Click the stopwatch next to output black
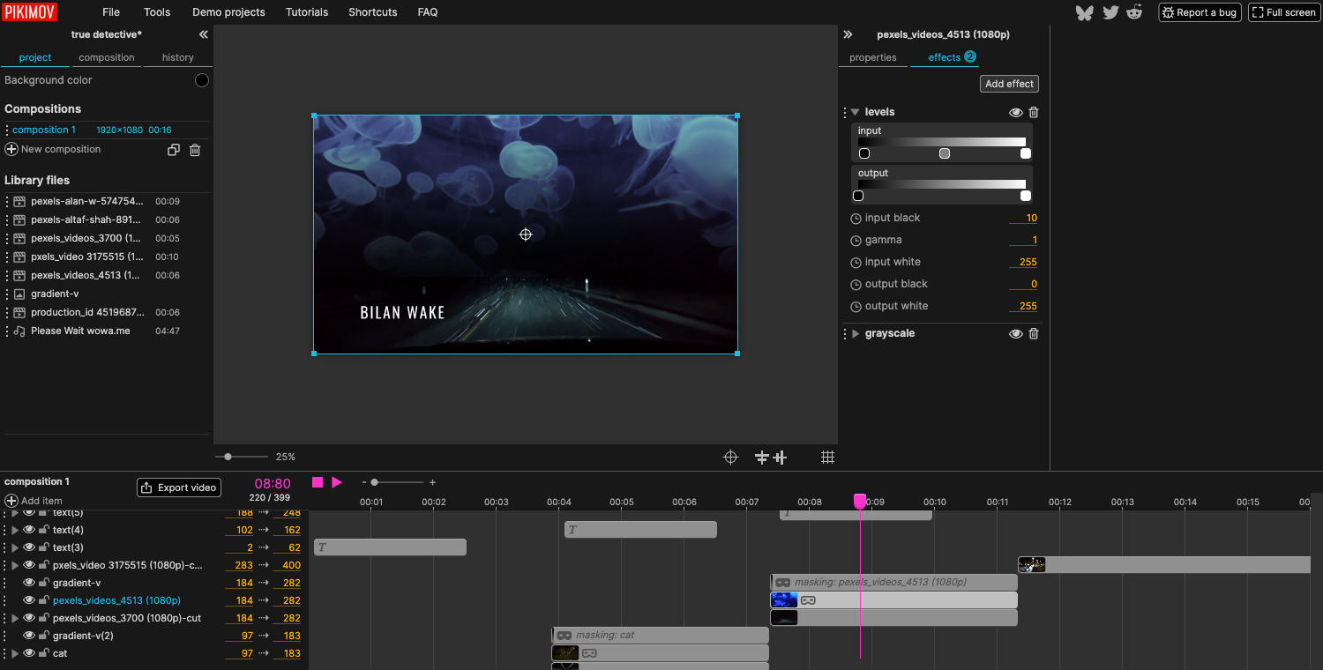 856,285
